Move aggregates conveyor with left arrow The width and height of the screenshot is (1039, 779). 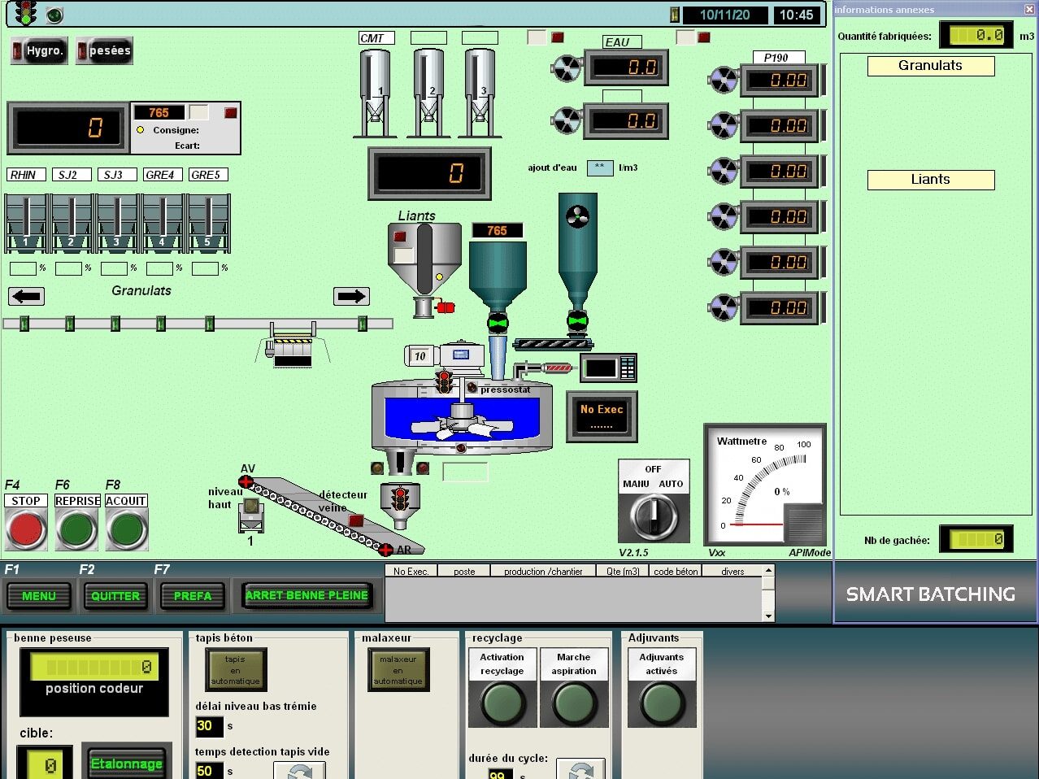click(x=26, y=297)
